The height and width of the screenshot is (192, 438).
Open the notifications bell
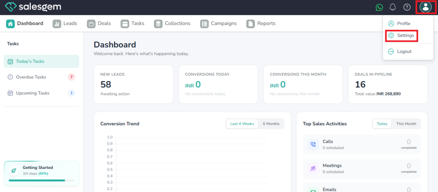393,7
